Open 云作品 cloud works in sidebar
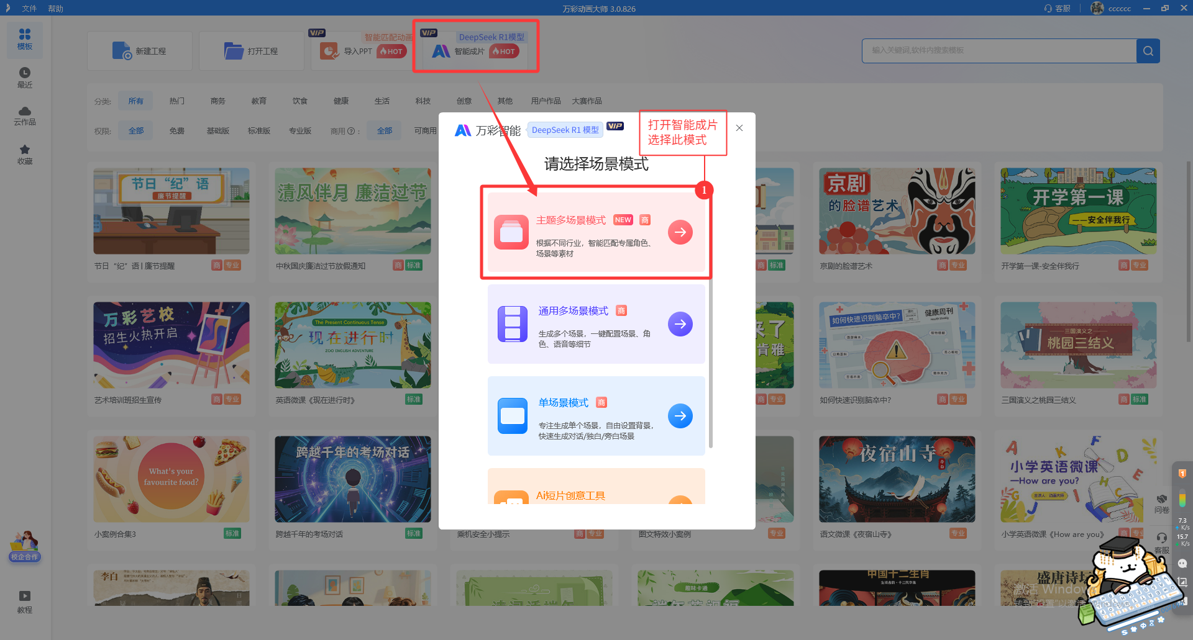1193x640 pixels. click(x=25, y=115)
